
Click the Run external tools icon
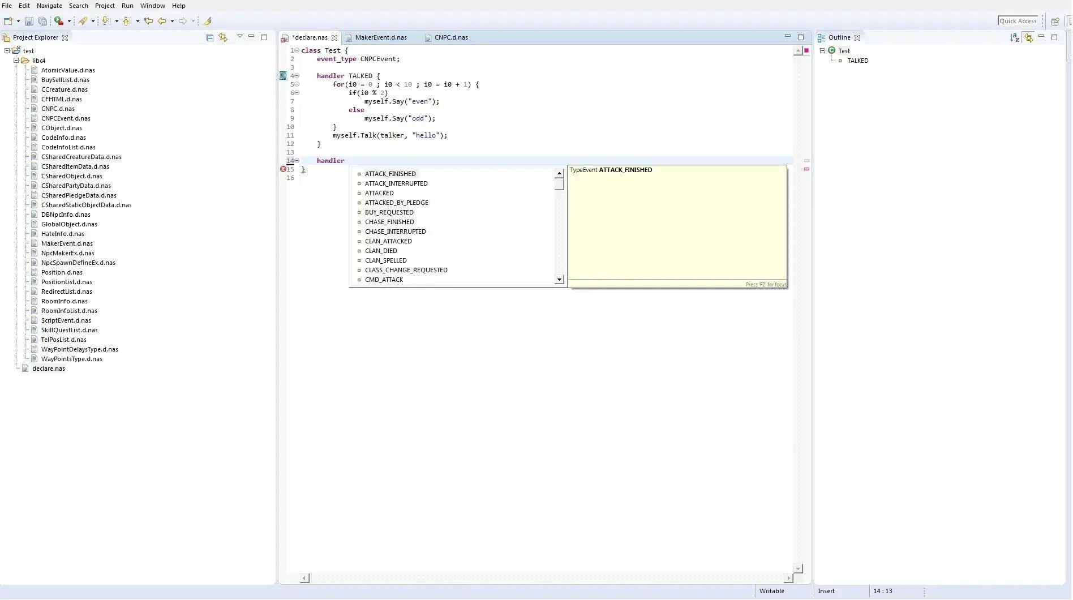[x=59, y=21]
